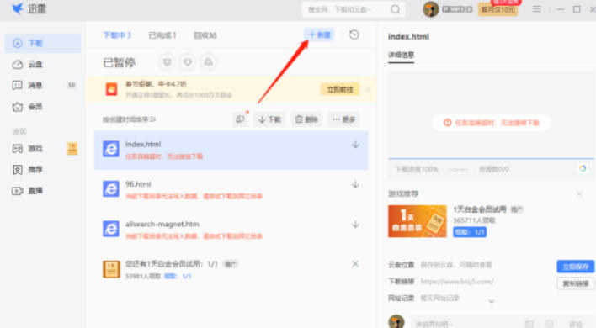Select the index.html download row
596x328 pixels.
click(x=231, y=150)
